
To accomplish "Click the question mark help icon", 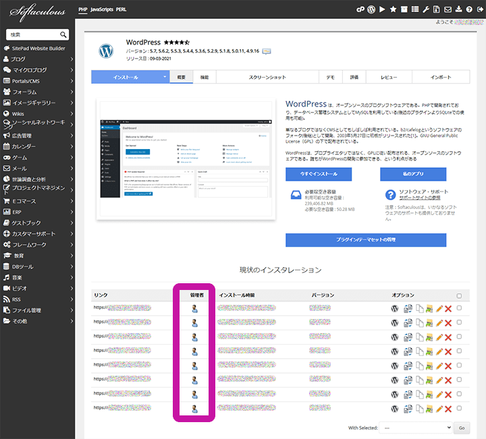I will click(468, 9).
